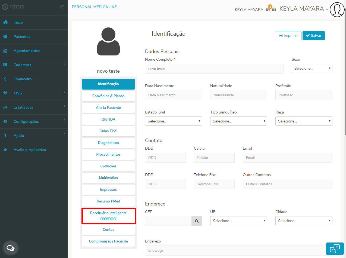The image size is (346, 258).
Task: Expand the Configurações menu
Action: (34, 121)
